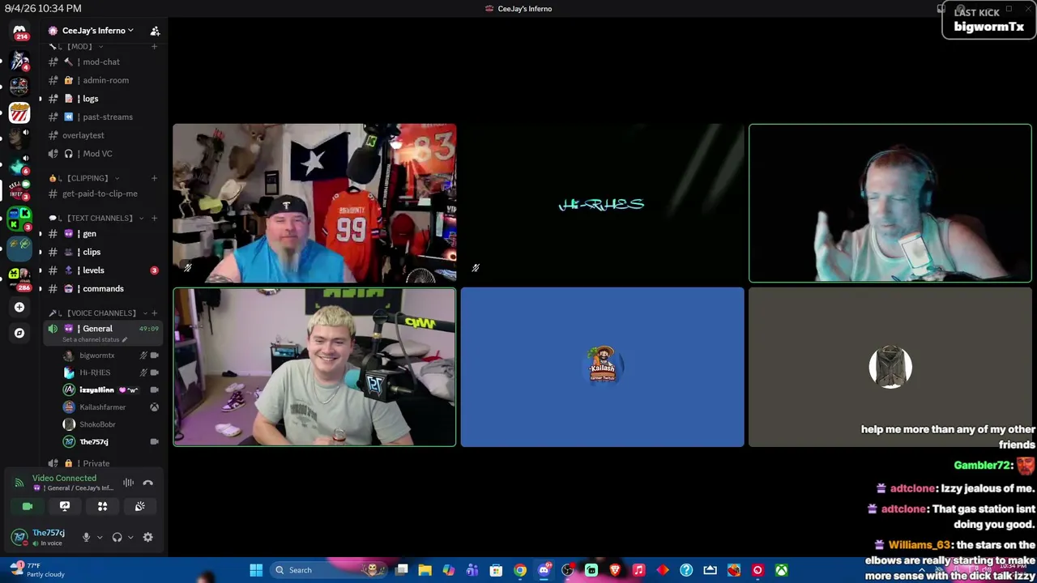The height and width of the screenshot is (583, 1037).
Task: Open the overlaytest channel
Action: [103, 135]
